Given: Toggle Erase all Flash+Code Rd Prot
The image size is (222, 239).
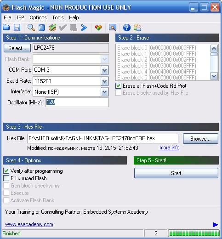Looking at the screenshot, I should point(118,86).
